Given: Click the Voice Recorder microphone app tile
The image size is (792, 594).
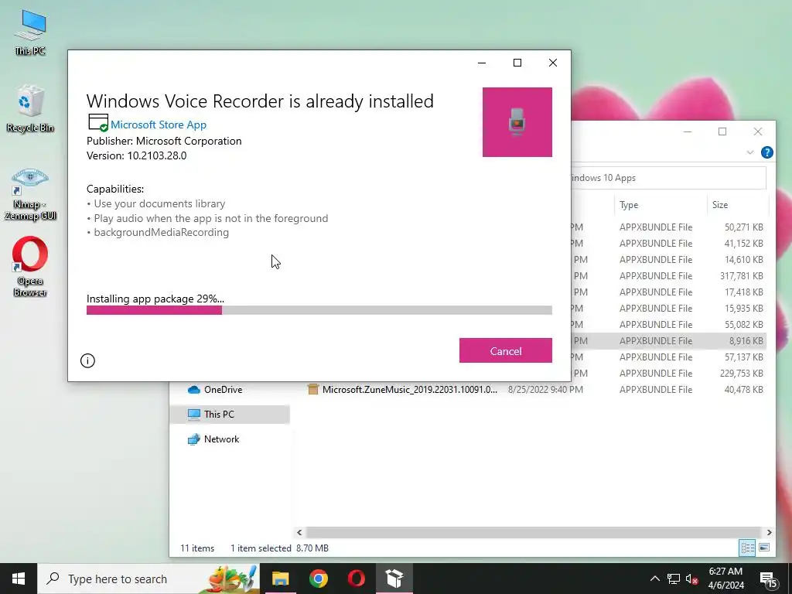Looking at the screenshot, I should pyautogui.click(x=517, y=122).
